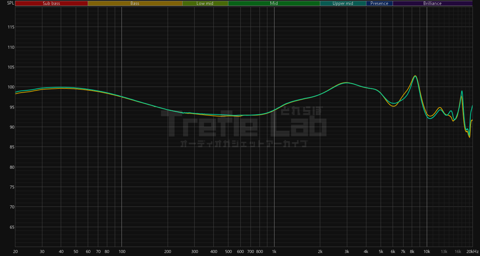480x256 pixels.
Task: Select the 100 dB SPL tick label
Action: pyautogui.click(x=10, y=87)
